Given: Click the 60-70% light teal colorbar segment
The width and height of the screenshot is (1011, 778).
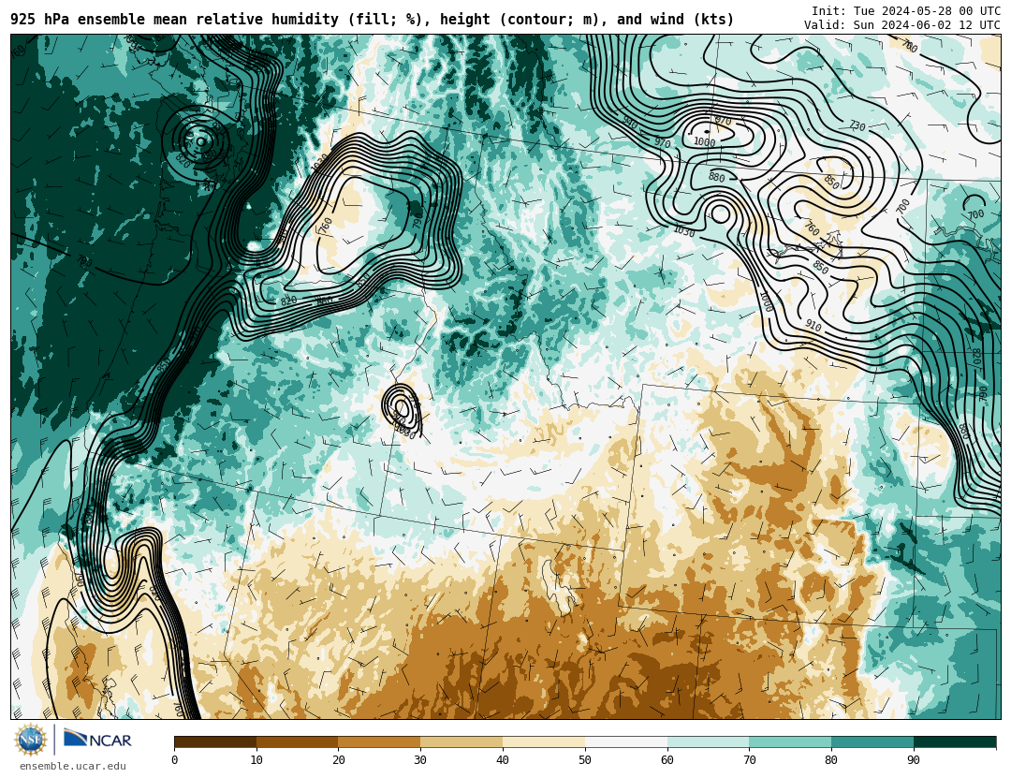Looking at the screenshot, I should tap(708, 742).
